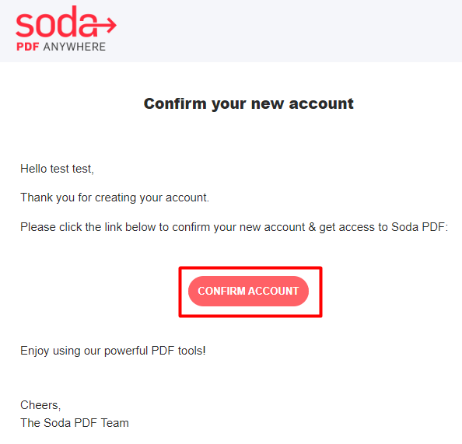The width and height of the screenshot is (462, 444).
Task: Click the red PDF text under logo
Action: point(28,47)
